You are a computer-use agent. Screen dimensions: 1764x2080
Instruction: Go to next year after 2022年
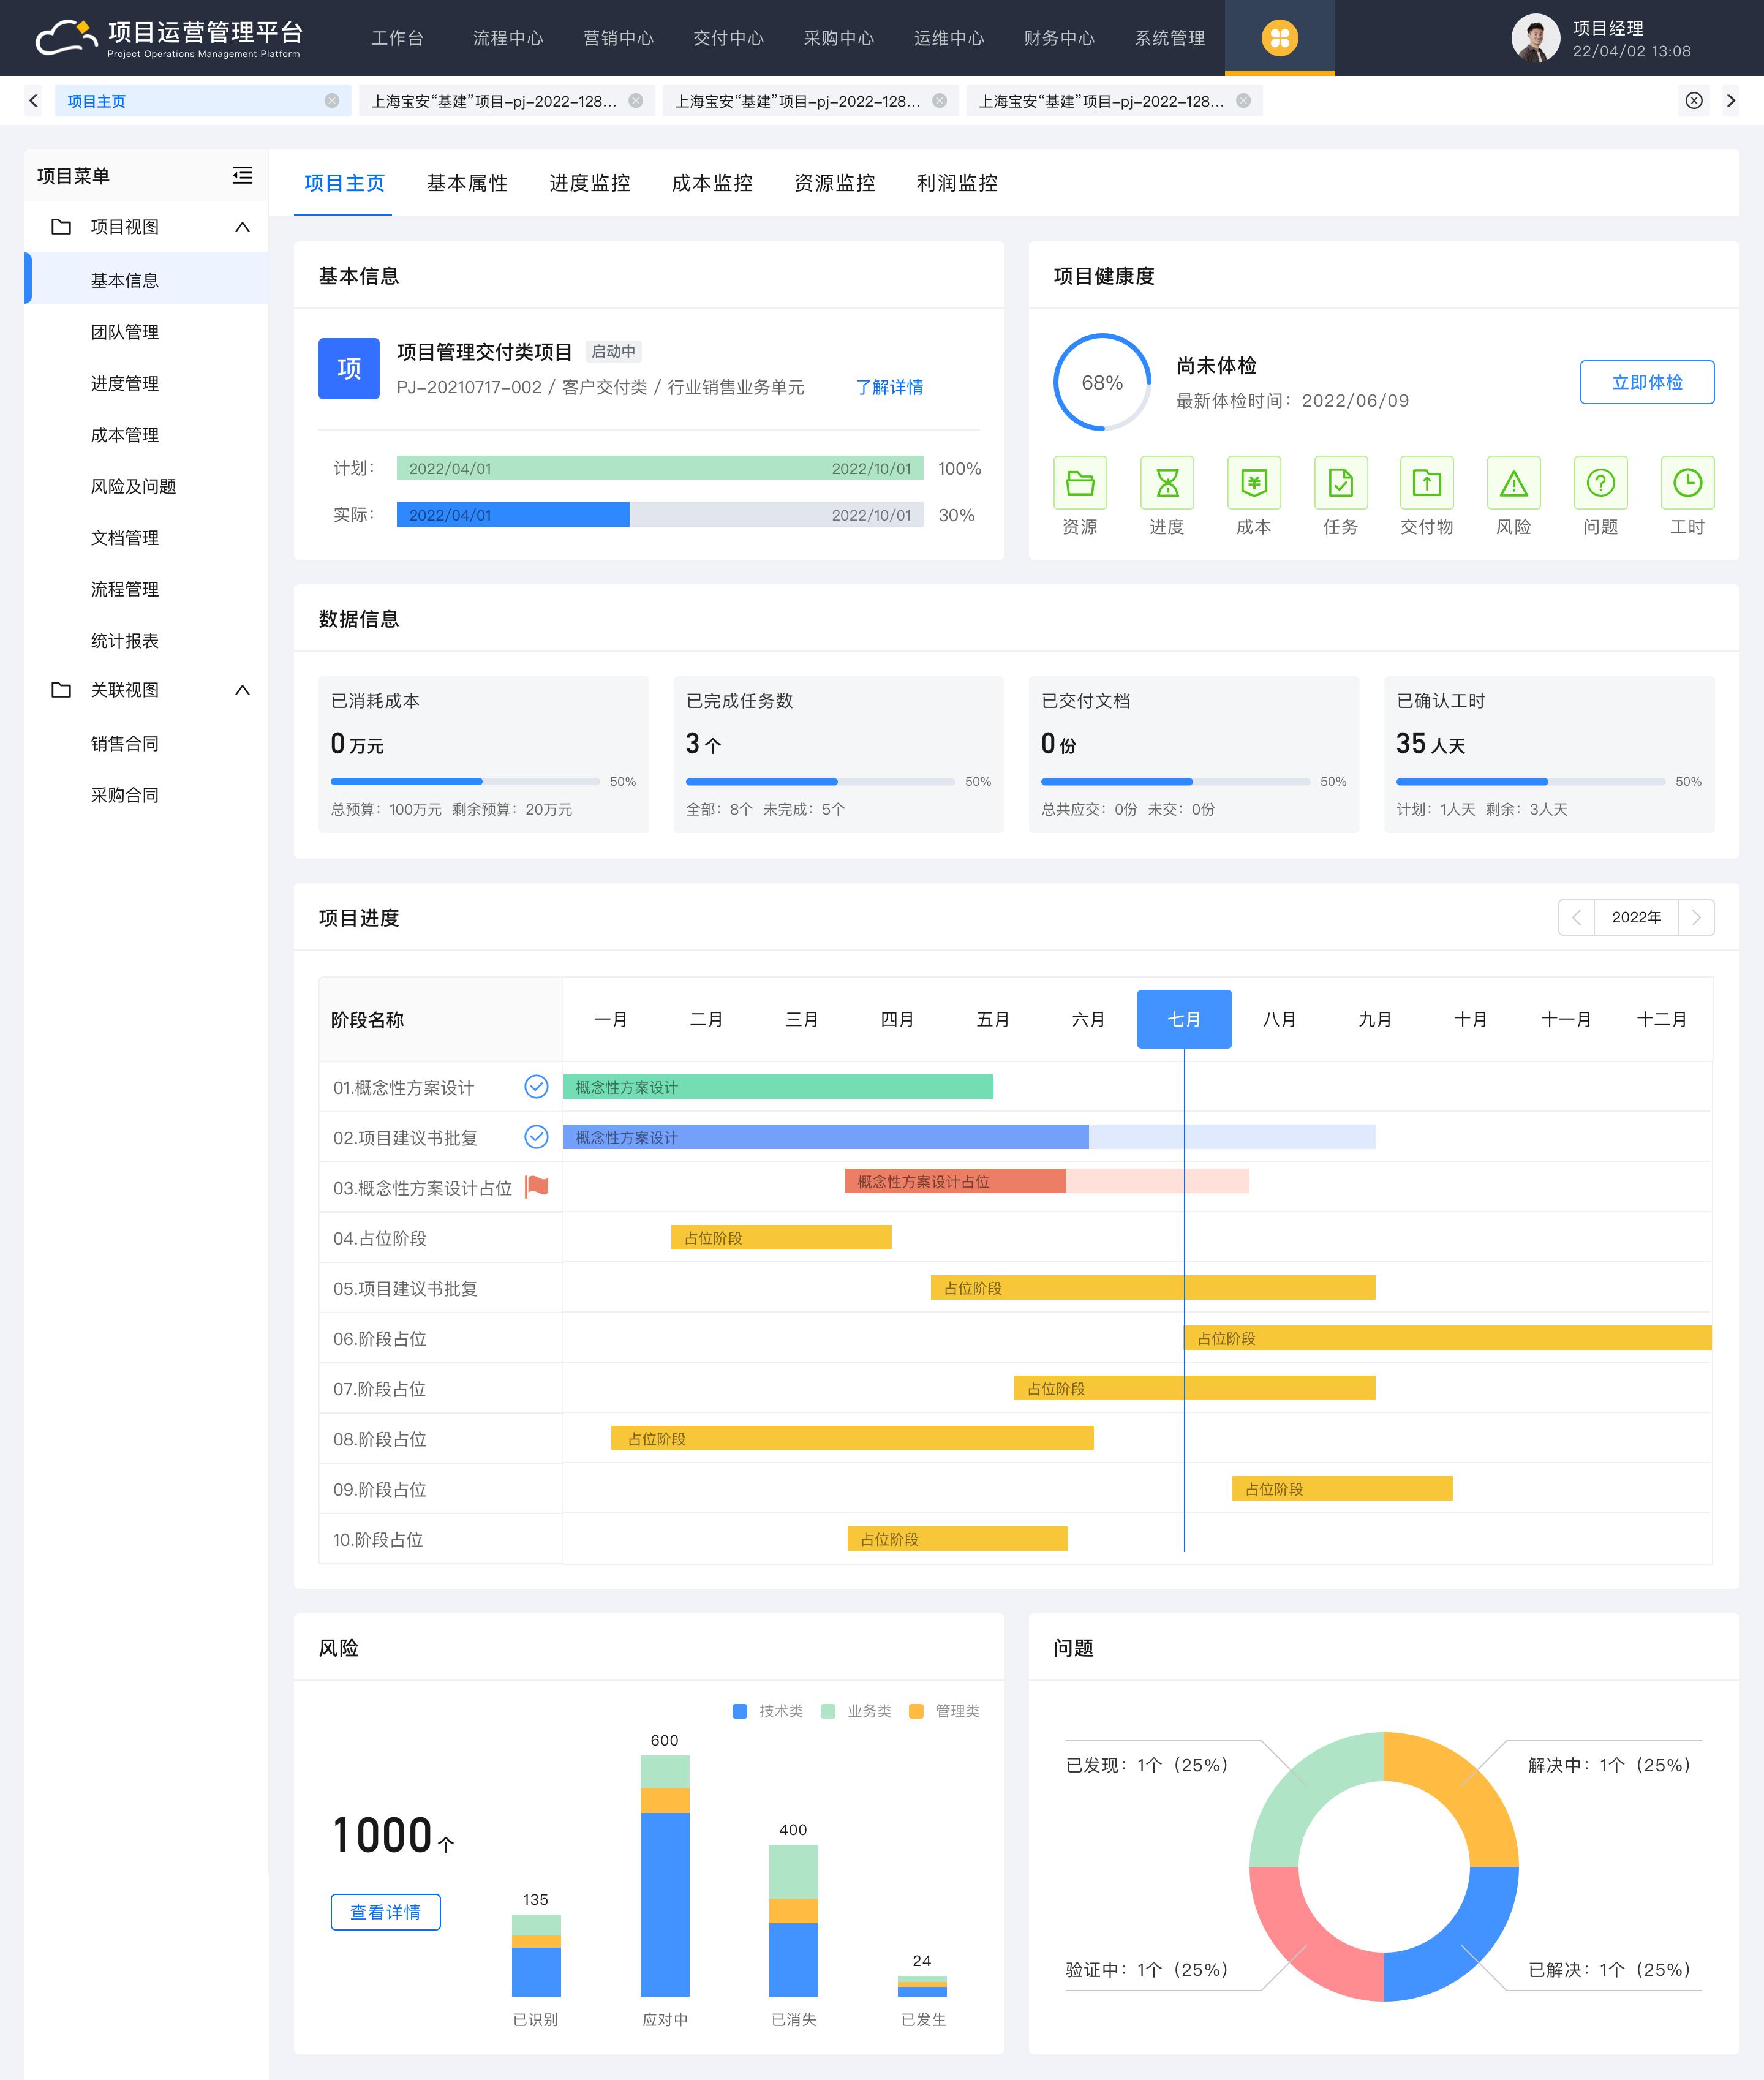click(1696, 917)
